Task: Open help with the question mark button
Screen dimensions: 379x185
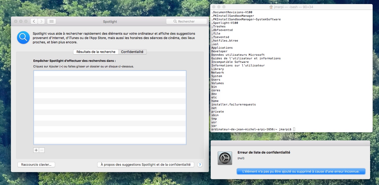Action: 200,165
